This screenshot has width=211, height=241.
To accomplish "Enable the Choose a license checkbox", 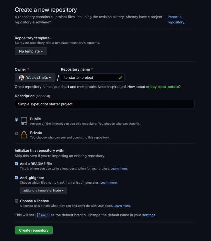I will (x=16, y=201).
